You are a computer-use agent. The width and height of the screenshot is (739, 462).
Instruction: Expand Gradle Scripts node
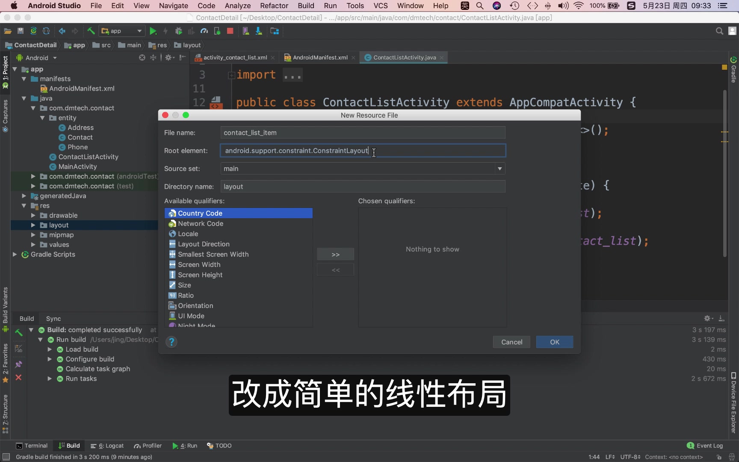point(15,255)
